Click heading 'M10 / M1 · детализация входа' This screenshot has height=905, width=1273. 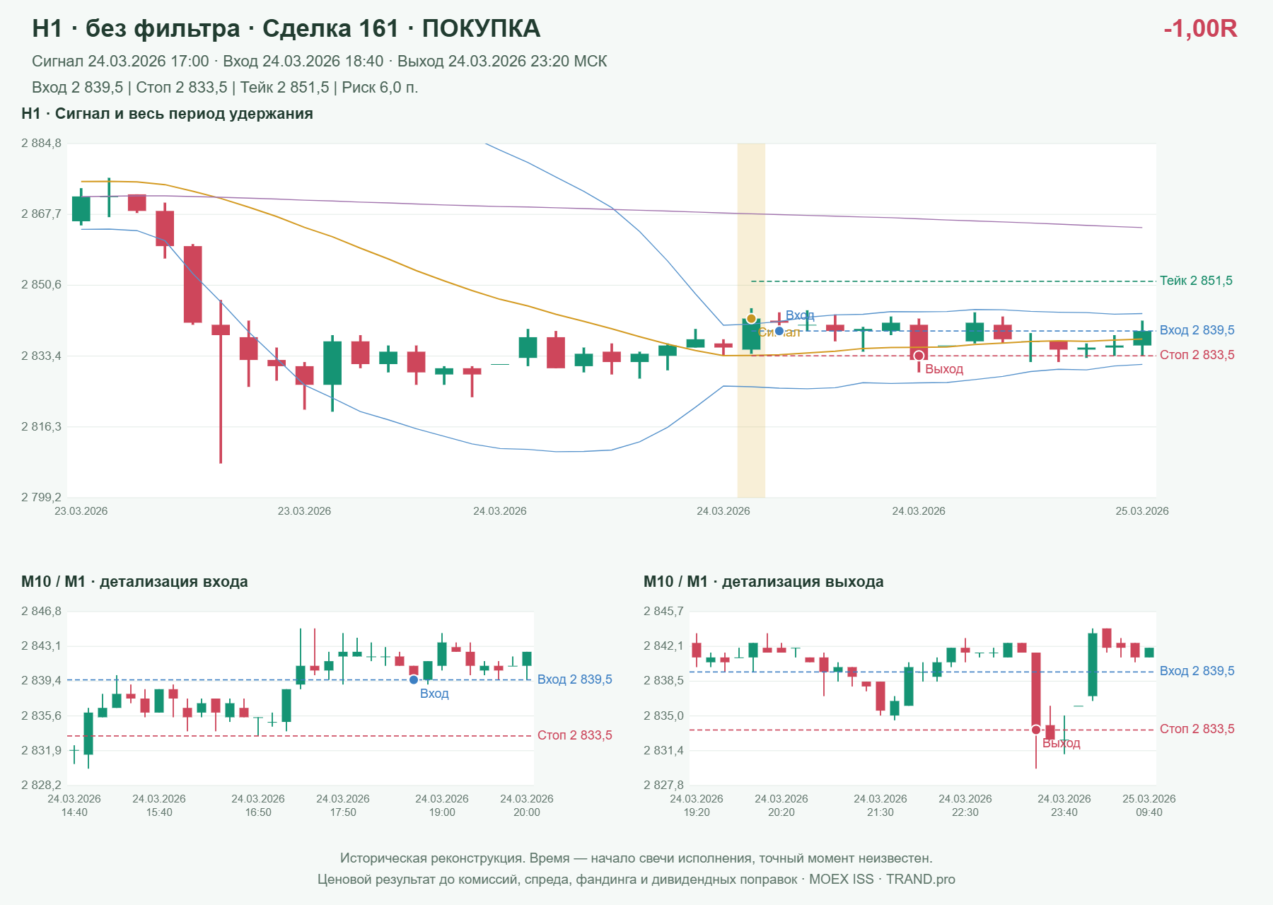[x=134, y=582]
